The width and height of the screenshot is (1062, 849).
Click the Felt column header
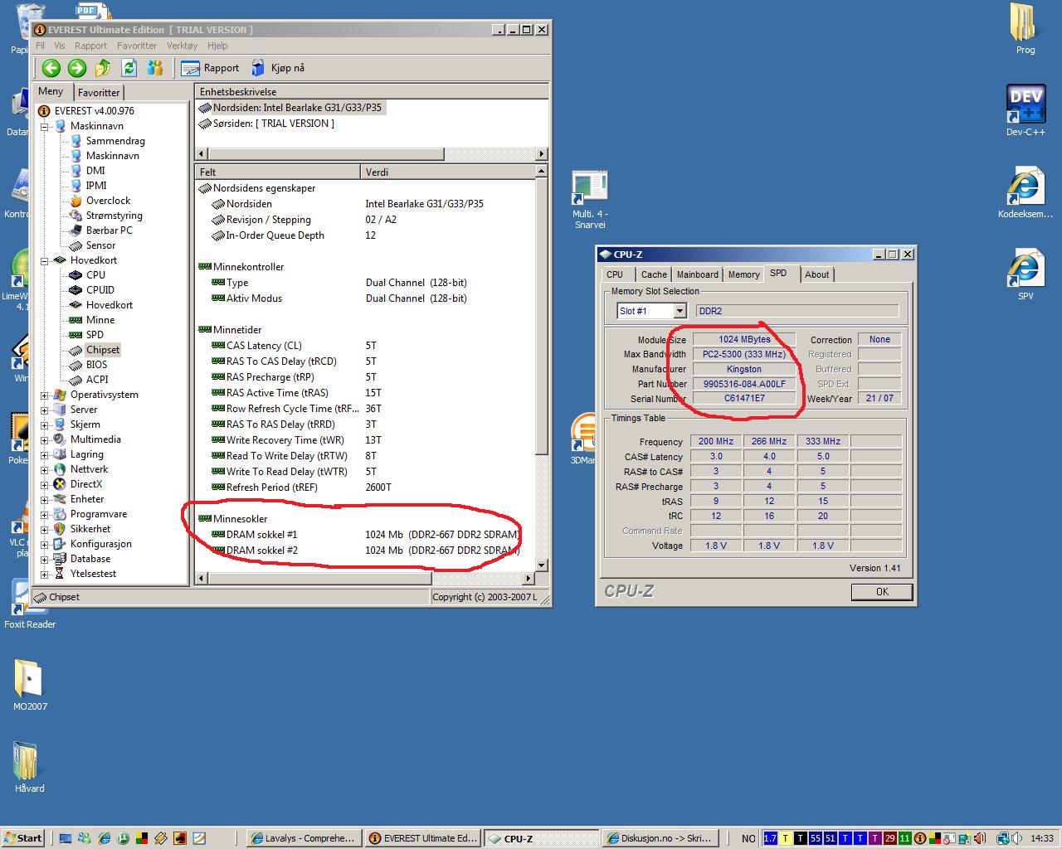coord(278,172)
